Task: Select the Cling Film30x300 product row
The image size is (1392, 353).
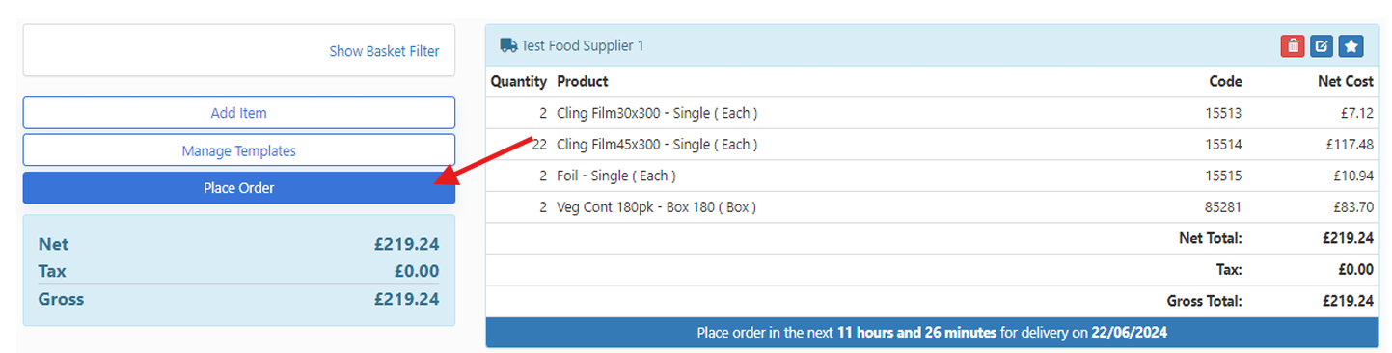Action: (x=932, y=113)
